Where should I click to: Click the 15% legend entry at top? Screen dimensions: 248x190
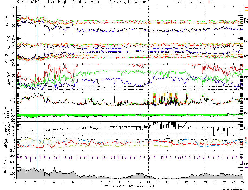pos(190,2)
